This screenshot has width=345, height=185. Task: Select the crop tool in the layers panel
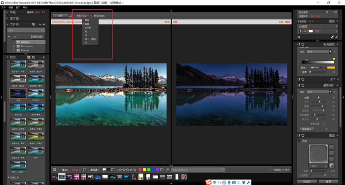point(299,37)
